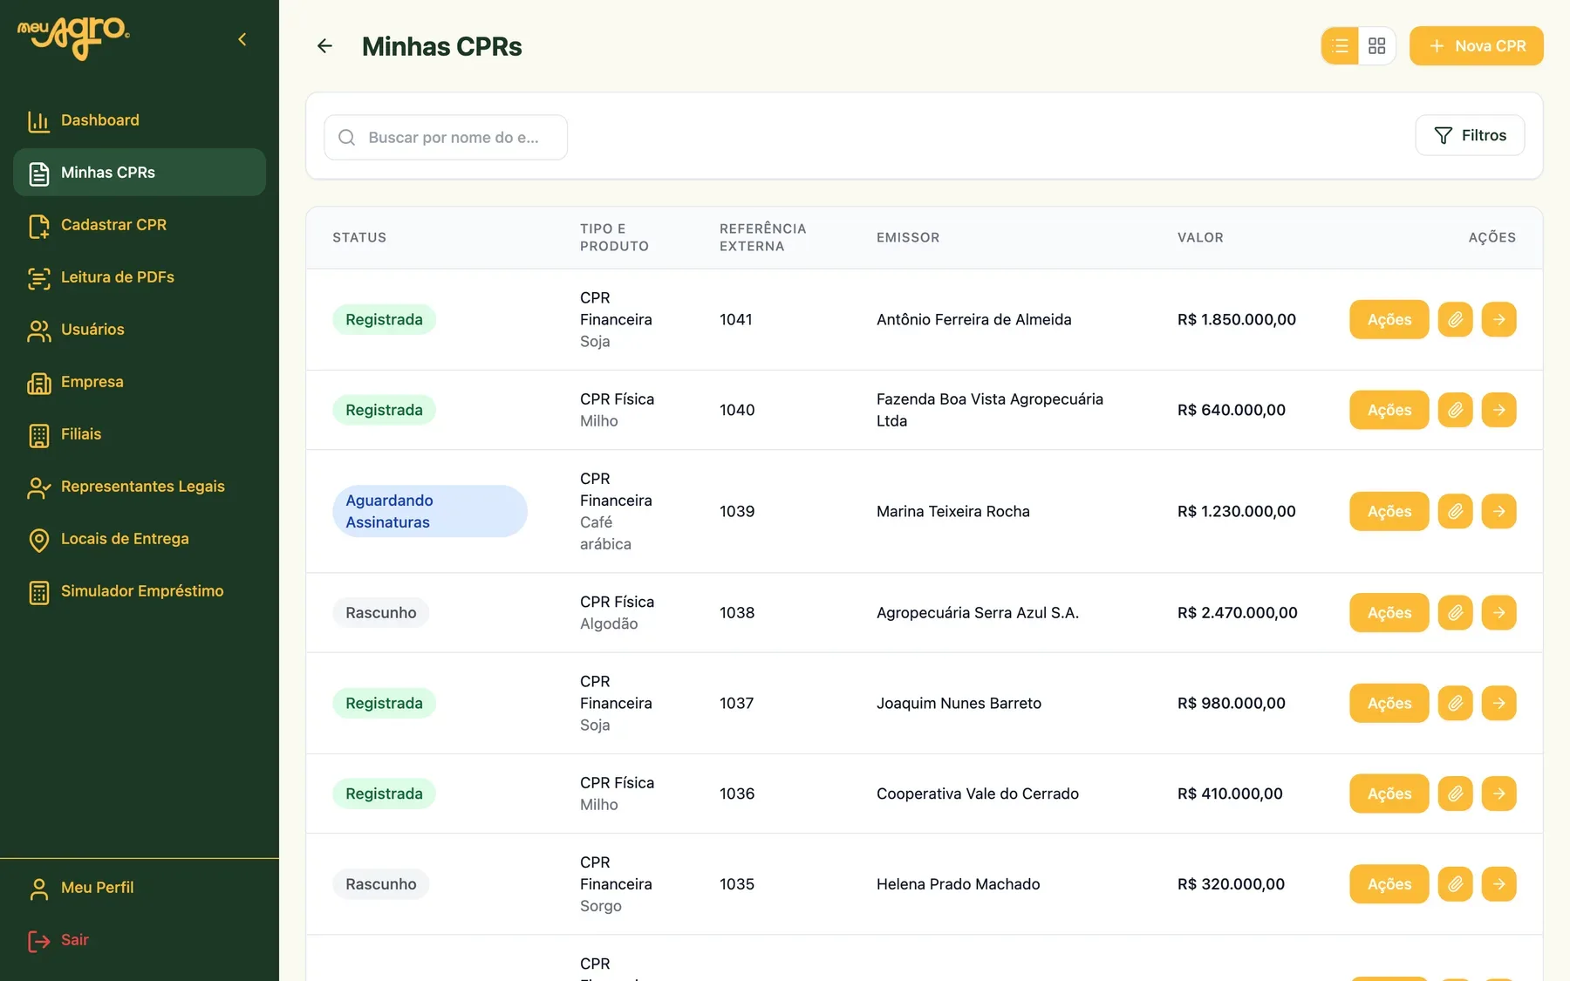Open Ações for CPR 1041

(x=1389, y=319)
